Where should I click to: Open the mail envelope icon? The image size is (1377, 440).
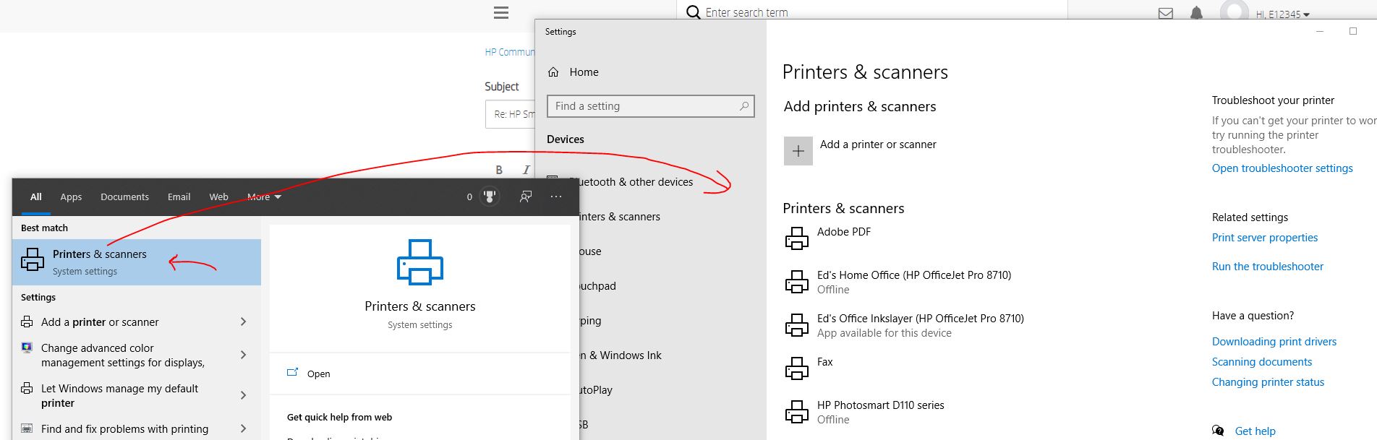coord(1165,14)
